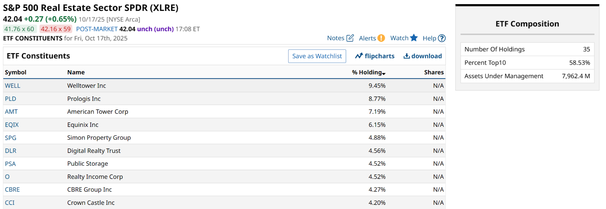Click the POST-MARKET label link
The image size is (606, 209).
(x=97, y=29)
